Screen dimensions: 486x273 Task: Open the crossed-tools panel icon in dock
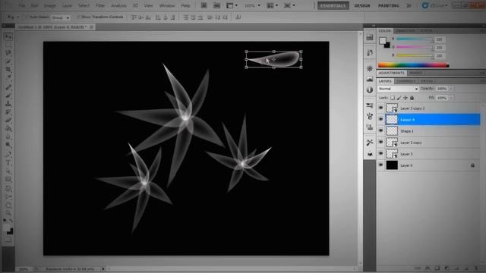point(370,143)
